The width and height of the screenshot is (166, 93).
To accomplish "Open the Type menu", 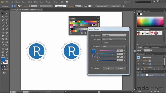I will [x=24, y=2].
